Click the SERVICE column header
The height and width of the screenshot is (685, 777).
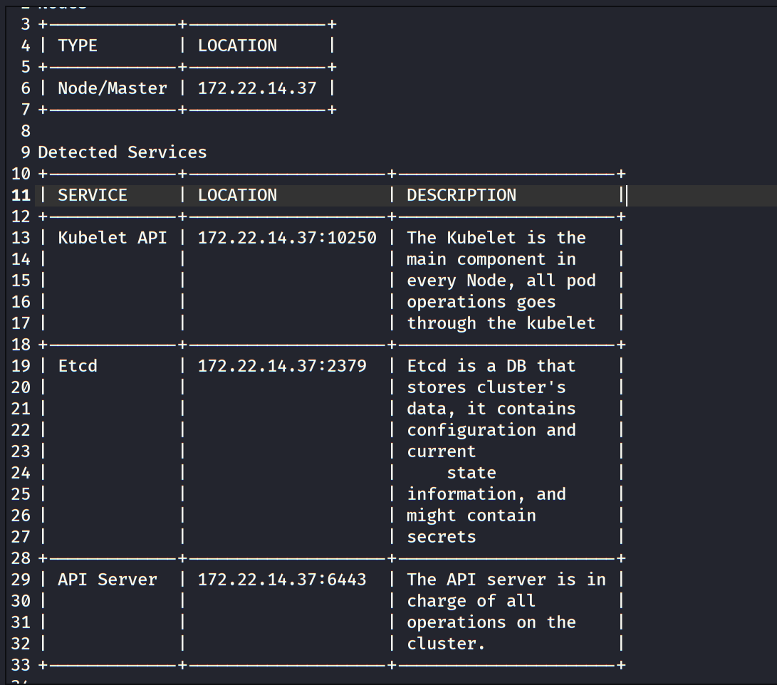[x=92, y=195]
